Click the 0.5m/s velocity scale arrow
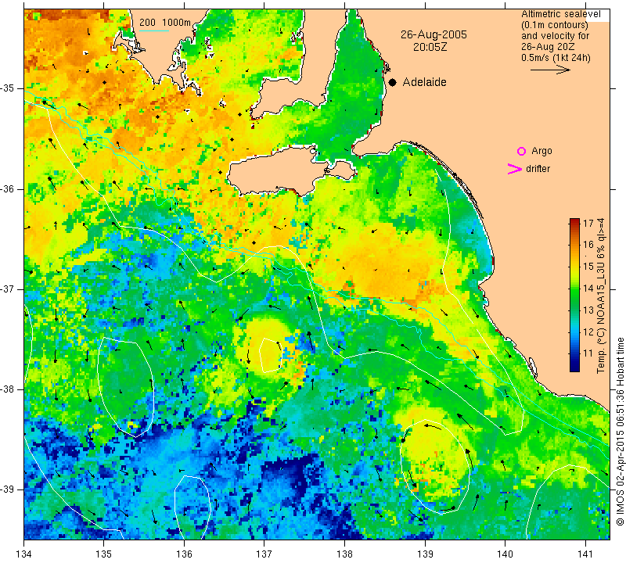 tap(550, 70)
